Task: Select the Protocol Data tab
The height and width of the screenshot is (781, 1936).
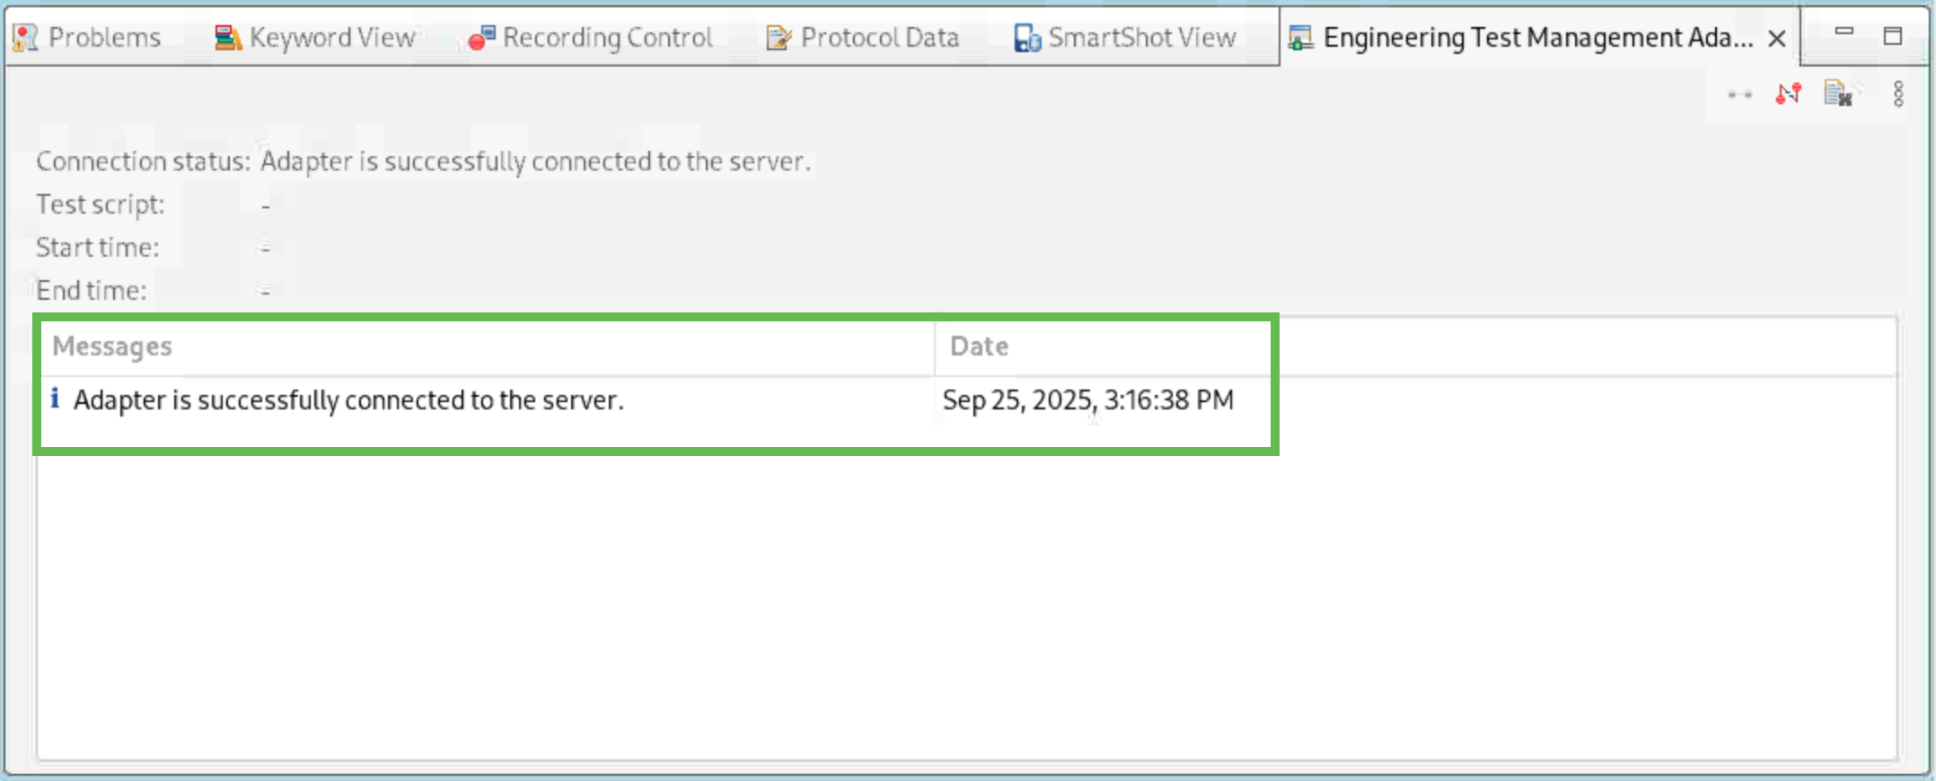Action: click(879, 38)
